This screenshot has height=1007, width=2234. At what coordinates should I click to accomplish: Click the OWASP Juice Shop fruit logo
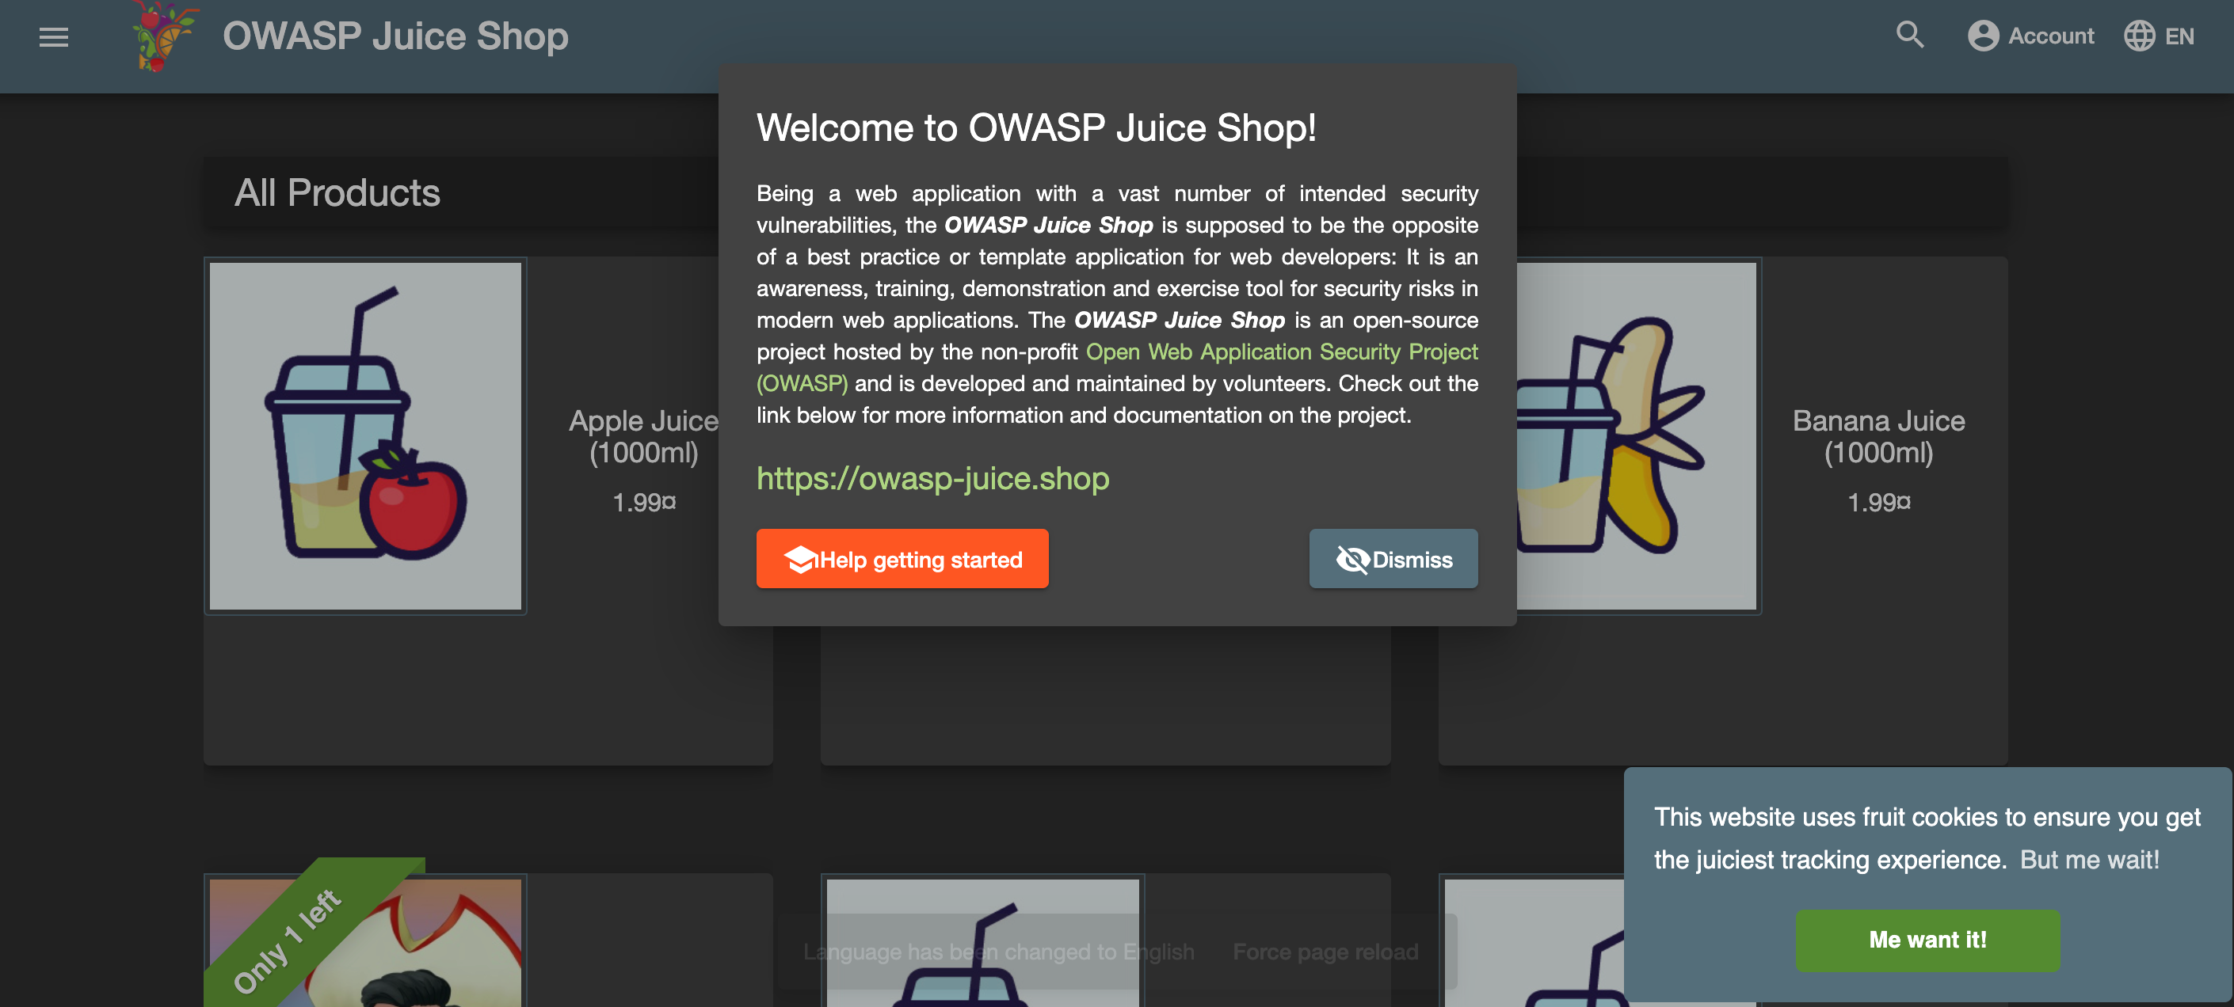point(165,36)
